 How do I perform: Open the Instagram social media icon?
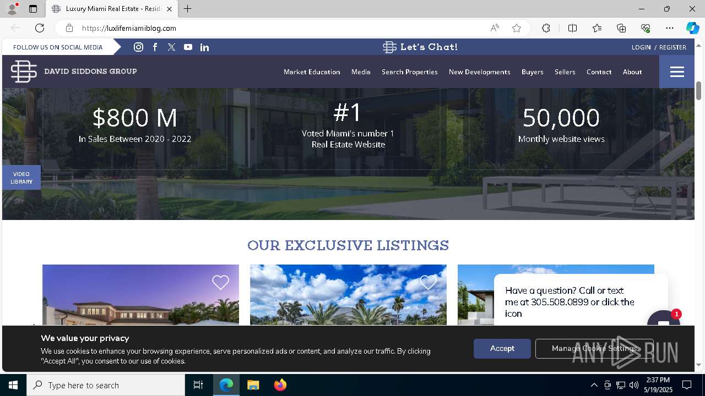pyautogui.click(x=139, y=47)
